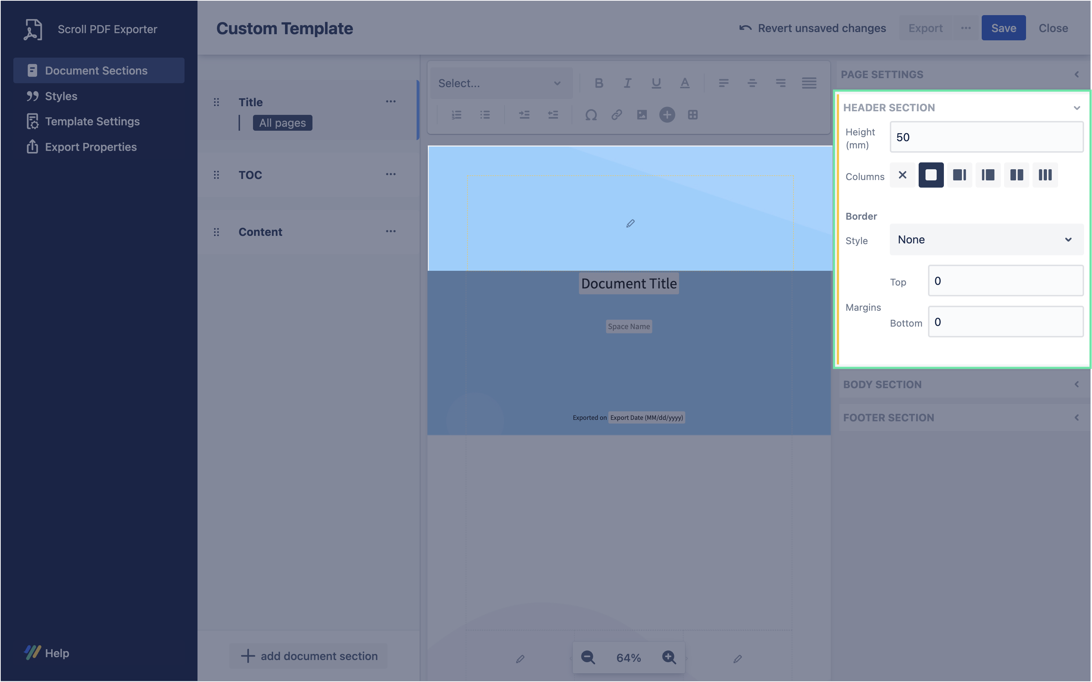1092x682 pixels.
Task: Click the insert table icon
Action: 692,115
